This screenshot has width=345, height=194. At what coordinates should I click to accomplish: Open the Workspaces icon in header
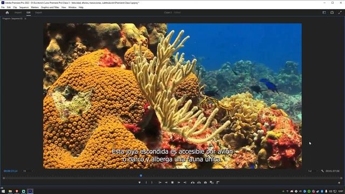(324, 12)
